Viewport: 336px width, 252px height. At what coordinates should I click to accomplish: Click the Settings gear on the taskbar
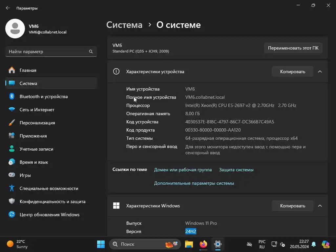coord(218,244)
